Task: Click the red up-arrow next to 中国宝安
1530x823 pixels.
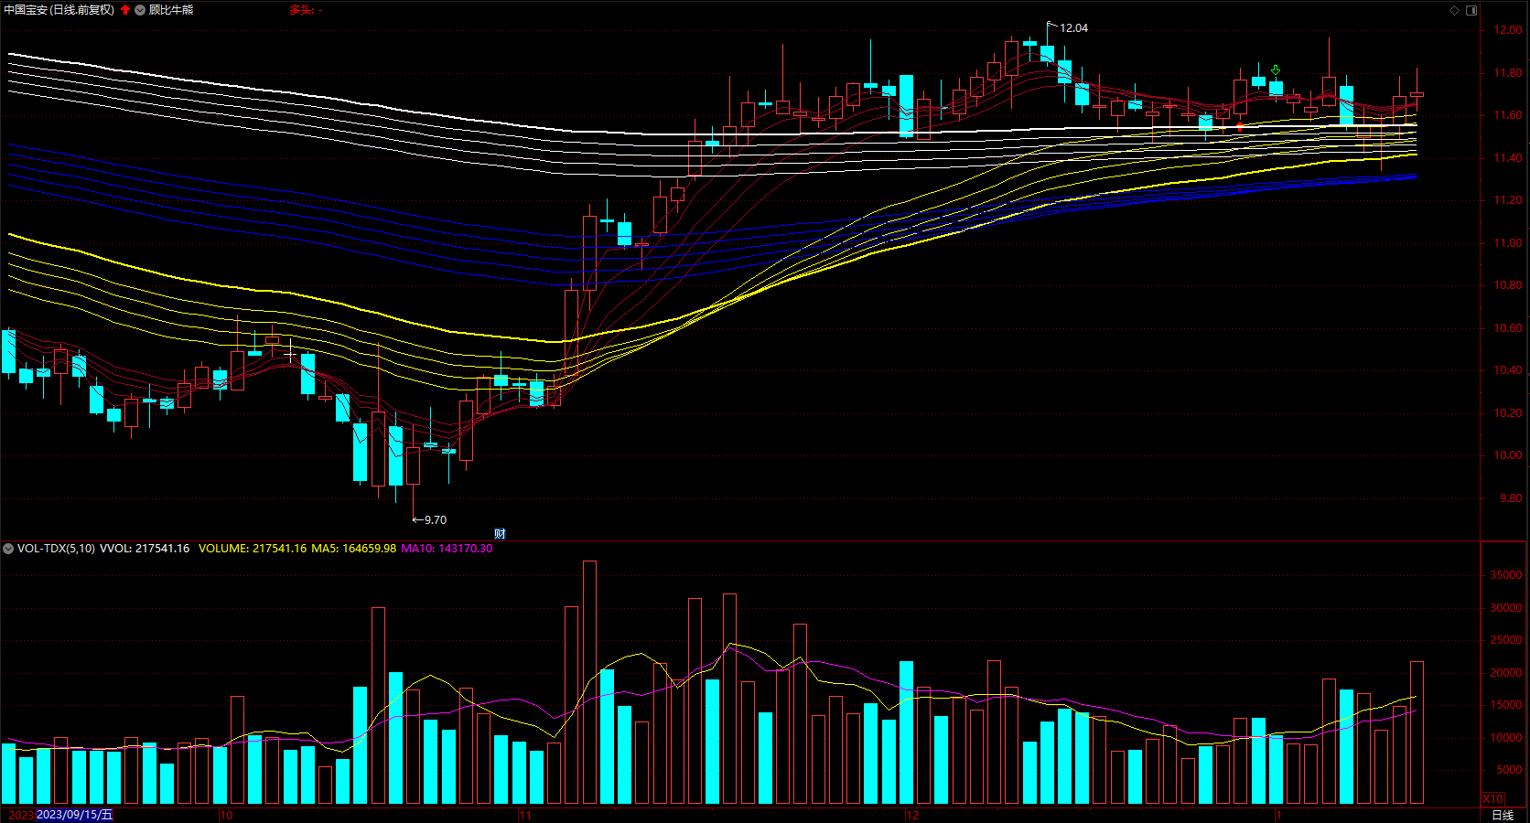Action: pyautogui.click(x=125, y=10)
